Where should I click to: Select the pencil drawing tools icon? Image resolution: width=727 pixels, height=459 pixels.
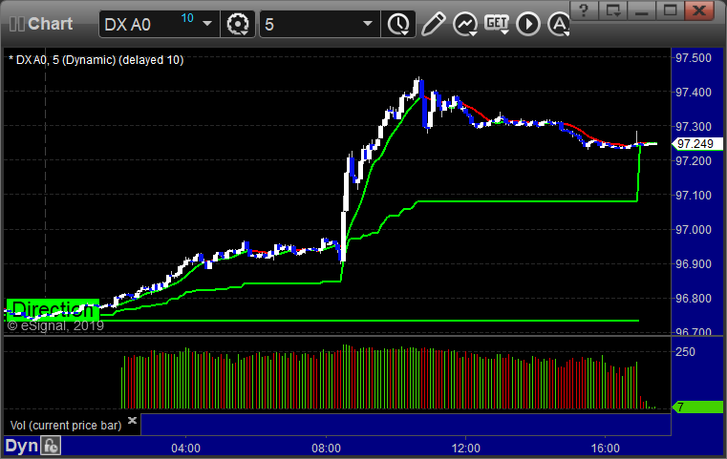433,24
